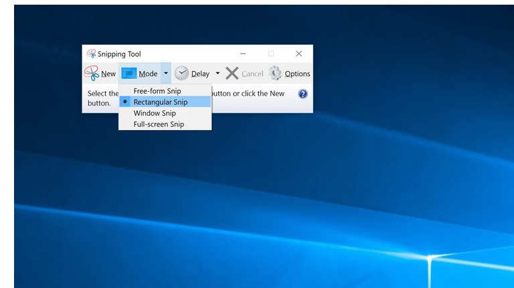Click the Options gear icon

coord(275,73)
